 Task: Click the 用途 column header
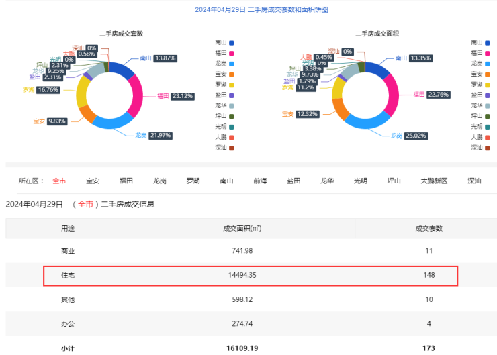[68, 228]
